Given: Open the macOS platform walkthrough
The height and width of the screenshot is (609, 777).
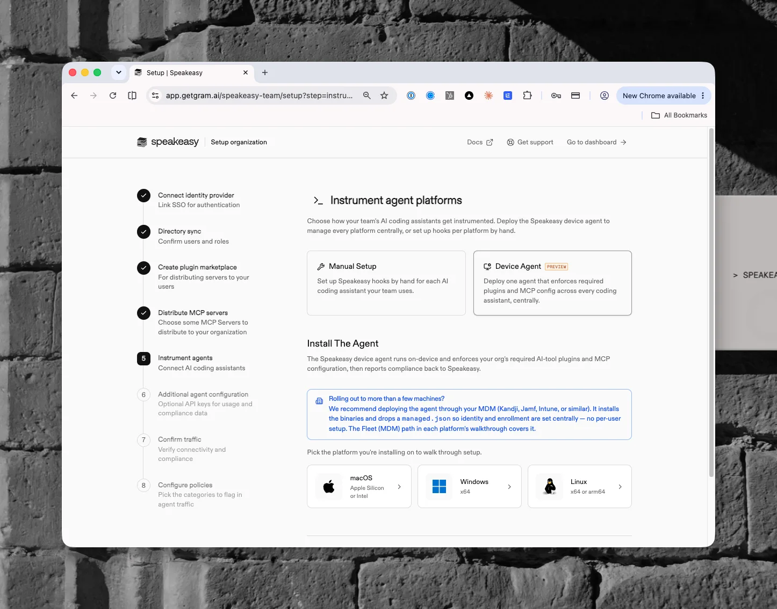Looking at the screenshot, I should click(359, 486).
